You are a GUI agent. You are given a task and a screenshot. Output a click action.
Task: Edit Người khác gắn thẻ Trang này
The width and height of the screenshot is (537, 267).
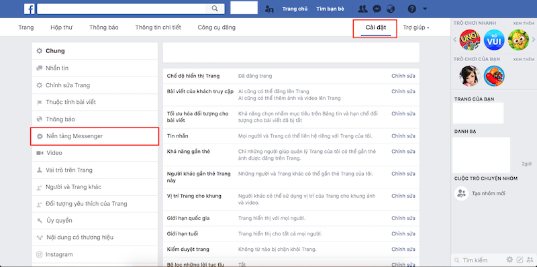coord(403,174)
